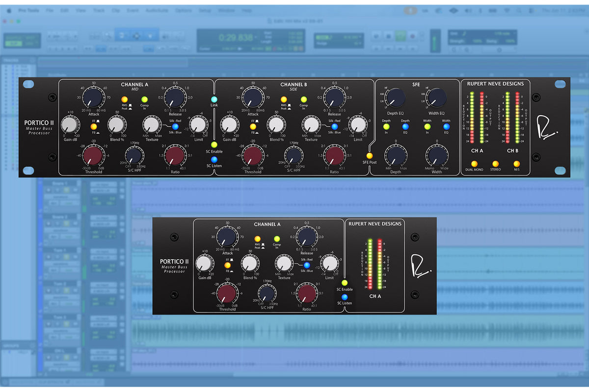Click the Width EQ selector knob
This screenshot has height=392, width=589.
point(436,98)
